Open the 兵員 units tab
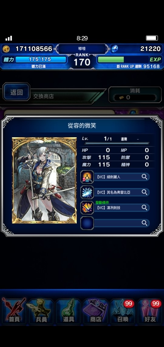 (41, 311)
